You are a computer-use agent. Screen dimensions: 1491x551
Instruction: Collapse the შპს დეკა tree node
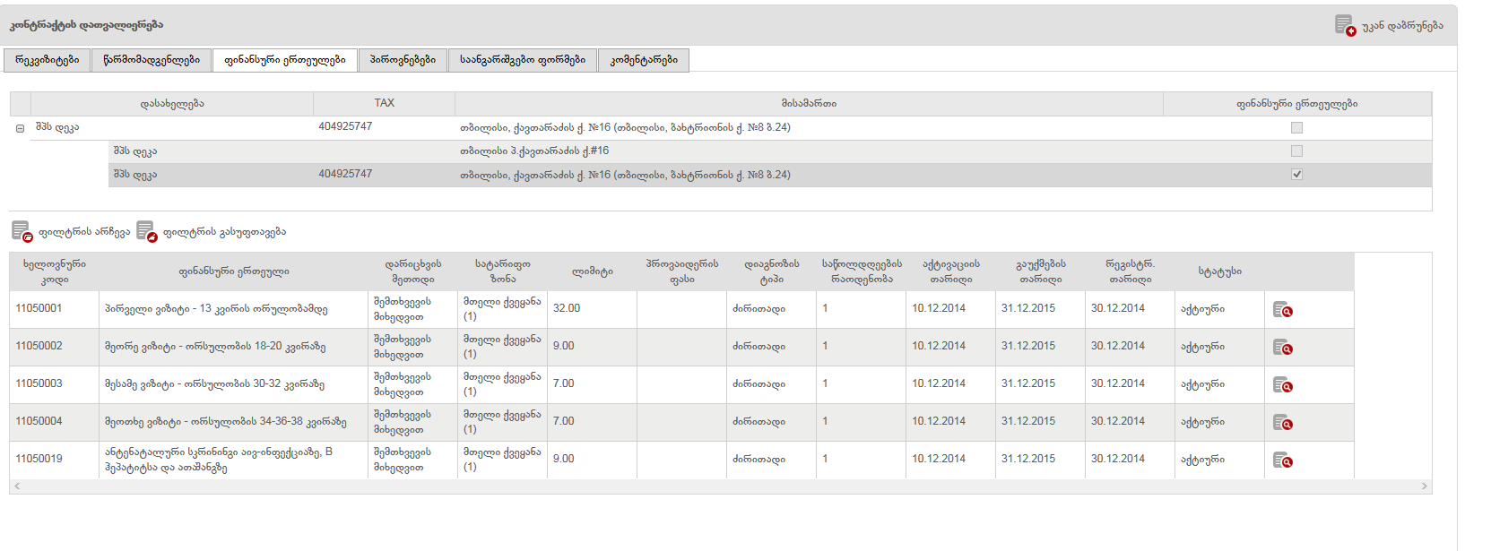pos(20,128)
